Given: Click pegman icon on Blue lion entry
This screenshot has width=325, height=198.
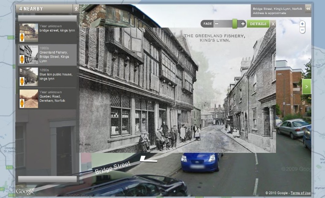Looking at the screenshot, I should tap(22, 81).
